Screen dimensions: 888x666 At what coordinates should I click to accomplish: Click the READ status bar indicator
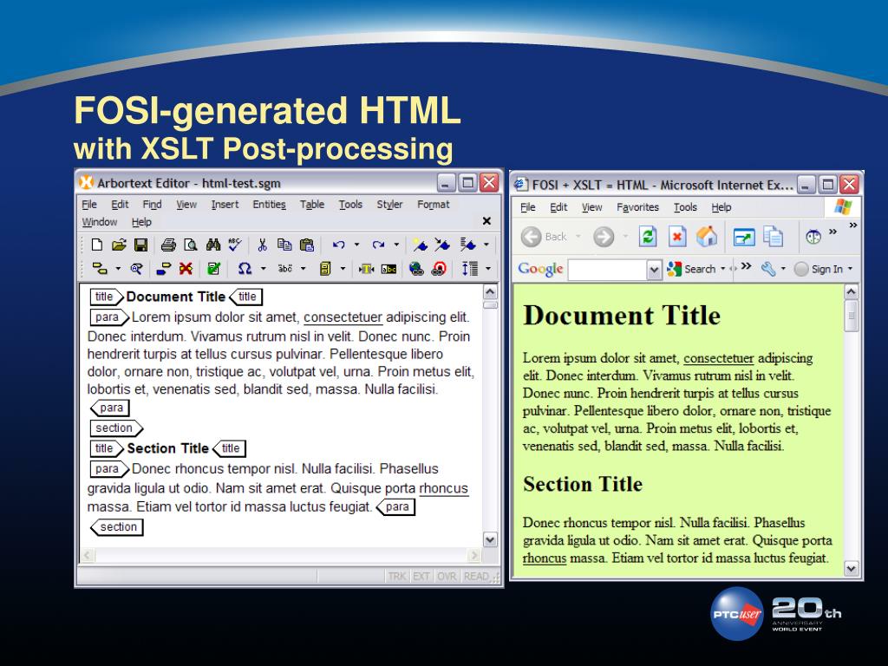click(476, 576)
